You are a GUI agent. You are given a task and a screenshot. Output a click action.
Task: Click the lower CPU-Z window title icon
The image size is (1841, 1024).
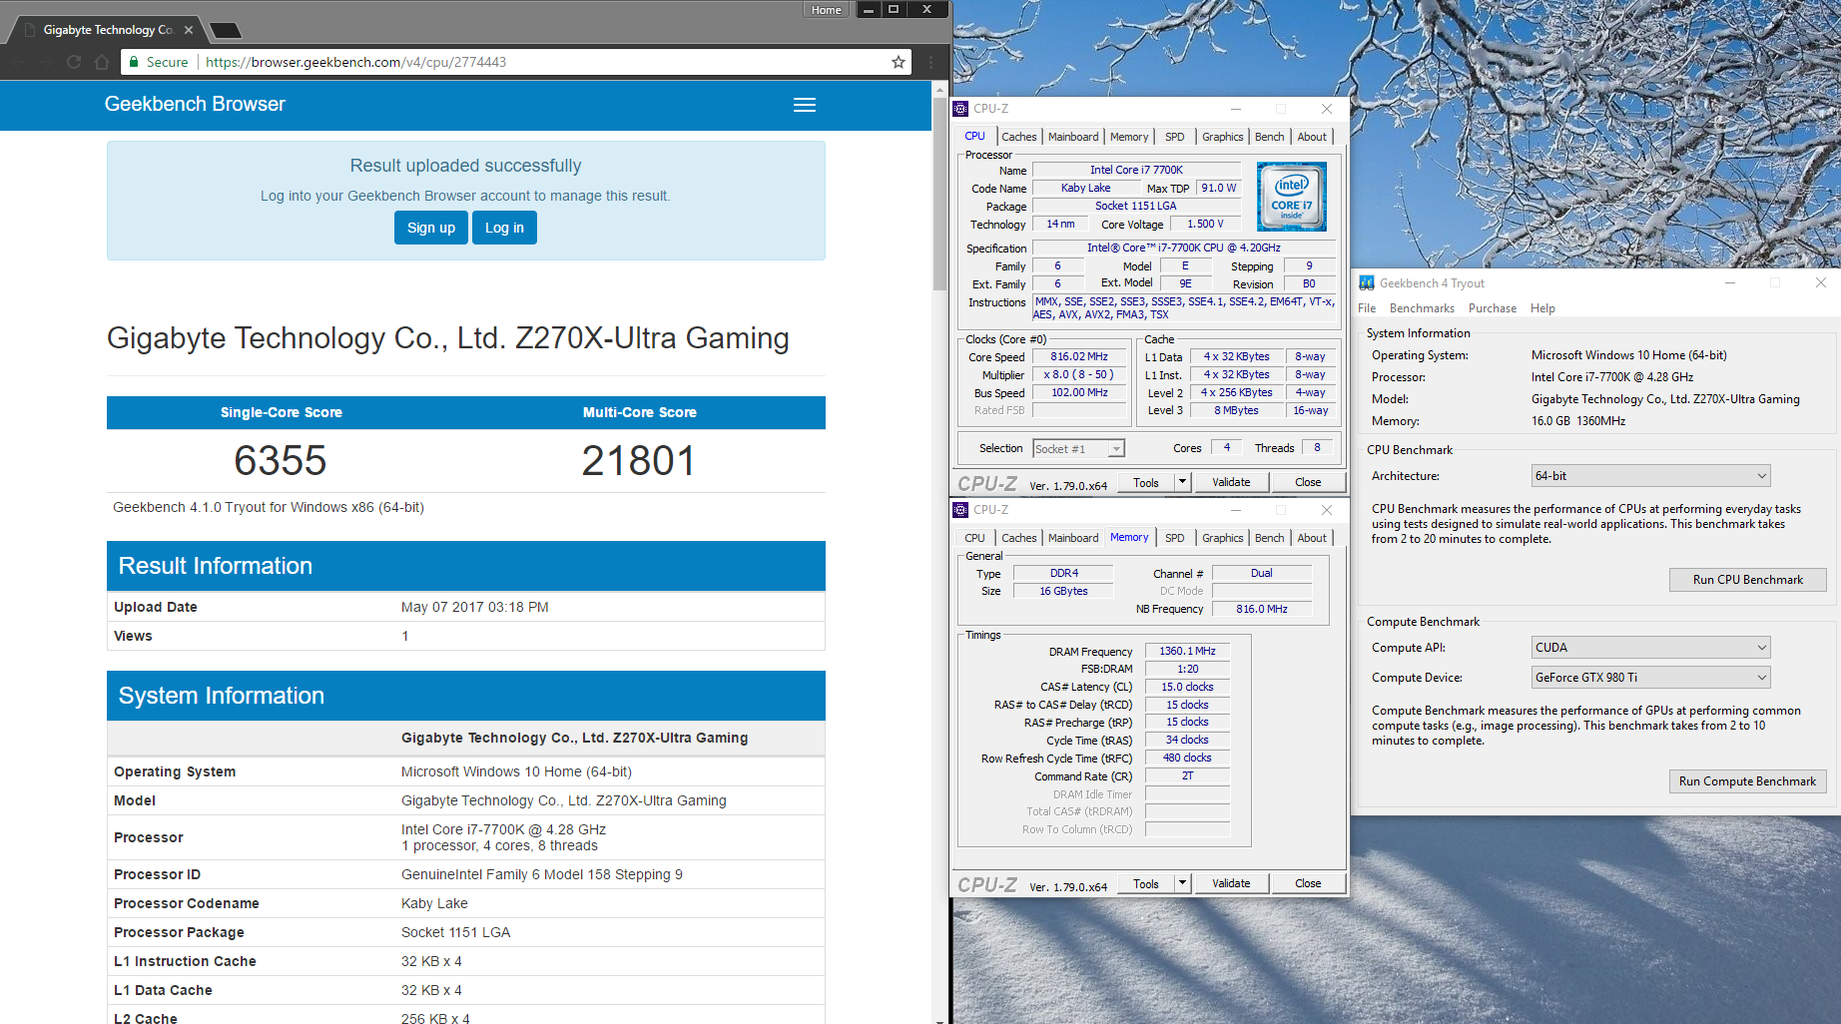[x=961, y=510]
